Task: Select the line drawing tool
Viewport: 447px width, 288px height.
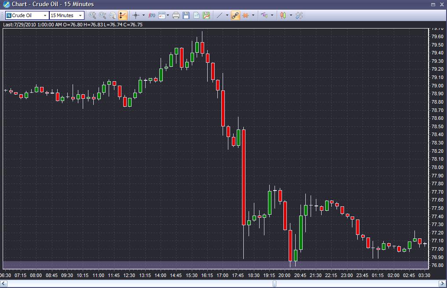Action: [220, 15]
